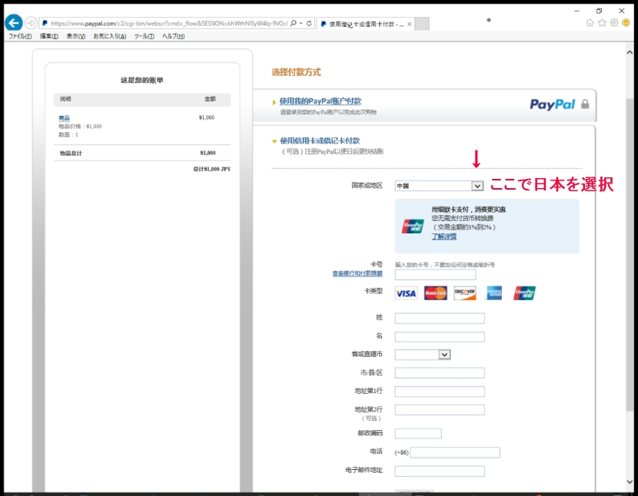
Task: Open the country/region 中国 dropdown
Action: pos(439,186)
